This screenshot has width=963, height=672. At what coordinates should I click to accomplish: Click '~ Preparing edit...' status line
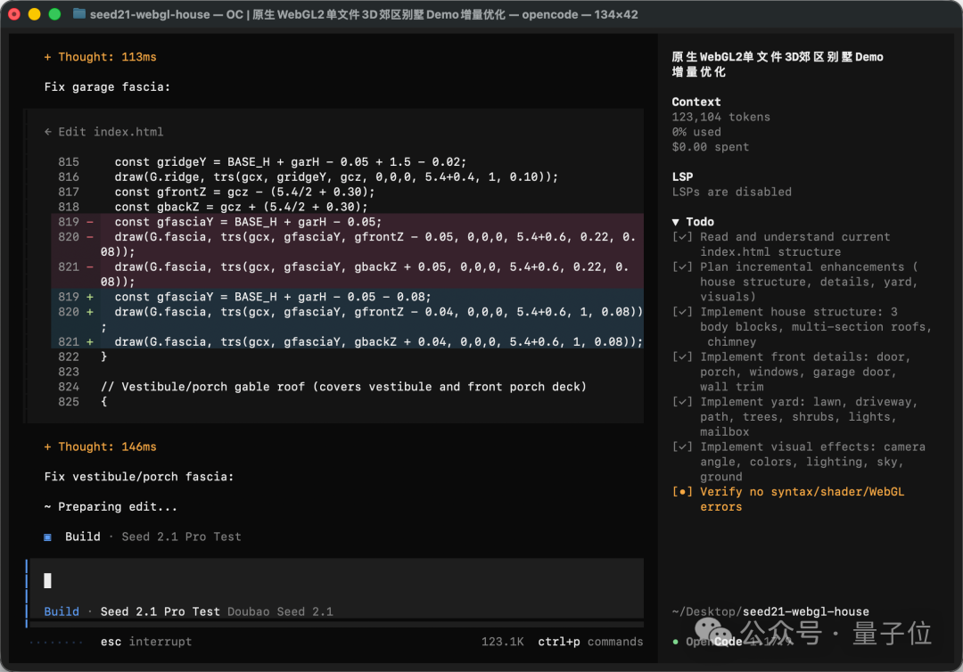111,507
